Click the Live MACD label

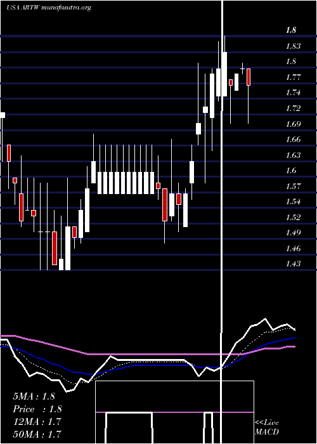[x=267, y=427]
